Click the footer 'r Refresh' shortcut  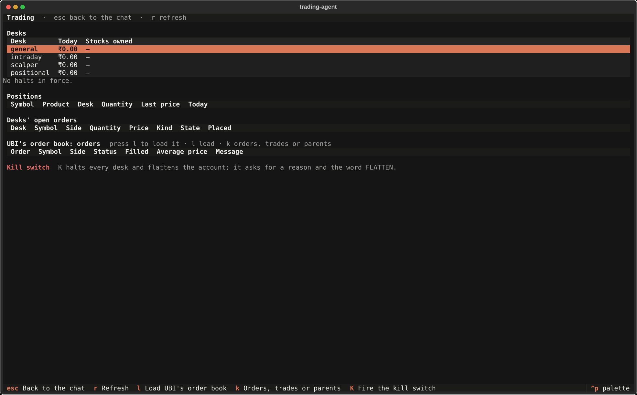click(111, 388)
